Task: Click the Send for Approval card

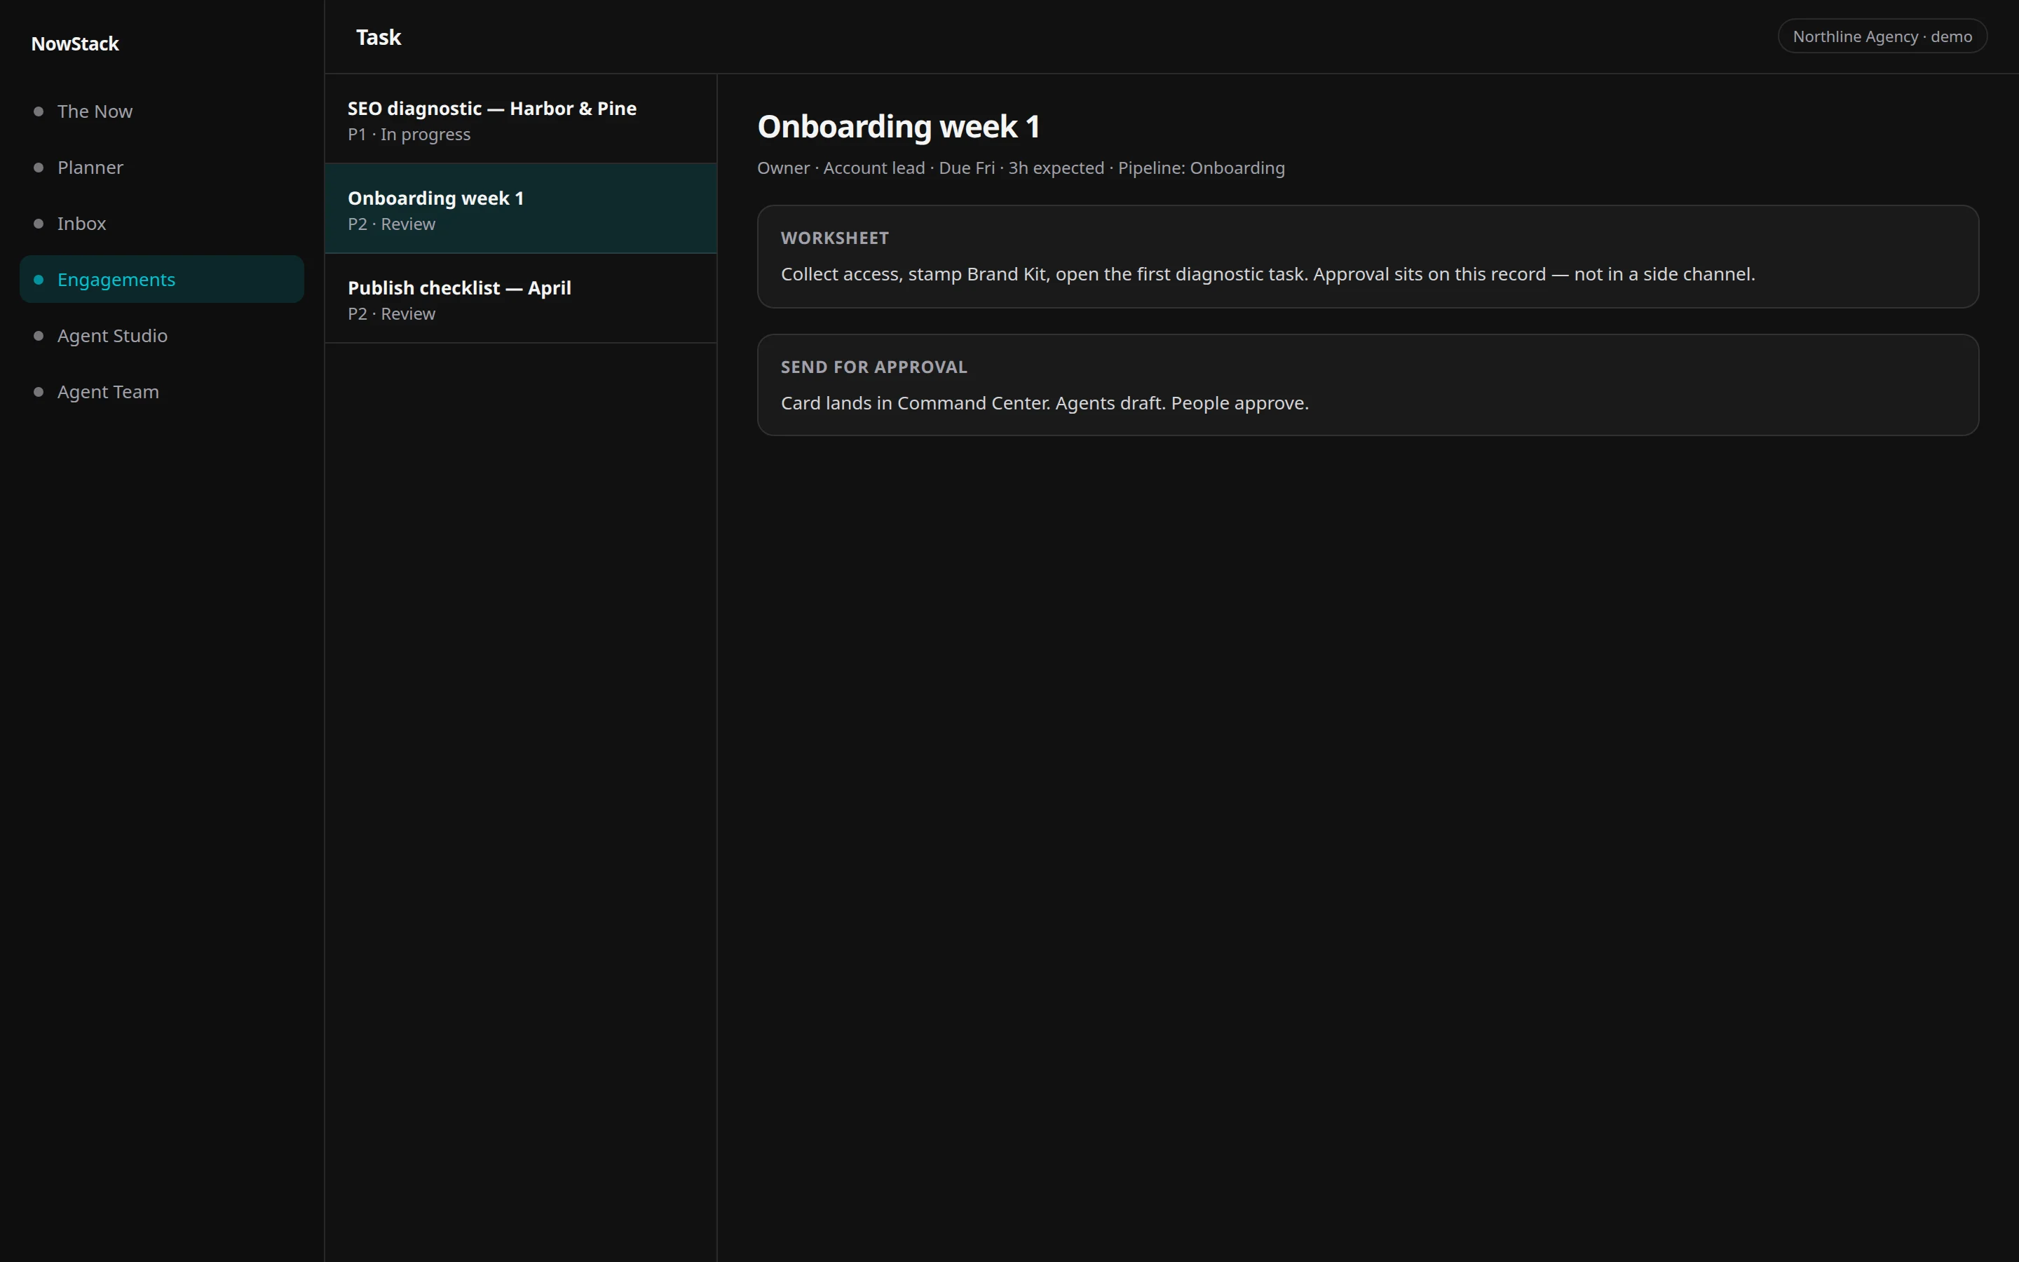Action: point(1368,385)
